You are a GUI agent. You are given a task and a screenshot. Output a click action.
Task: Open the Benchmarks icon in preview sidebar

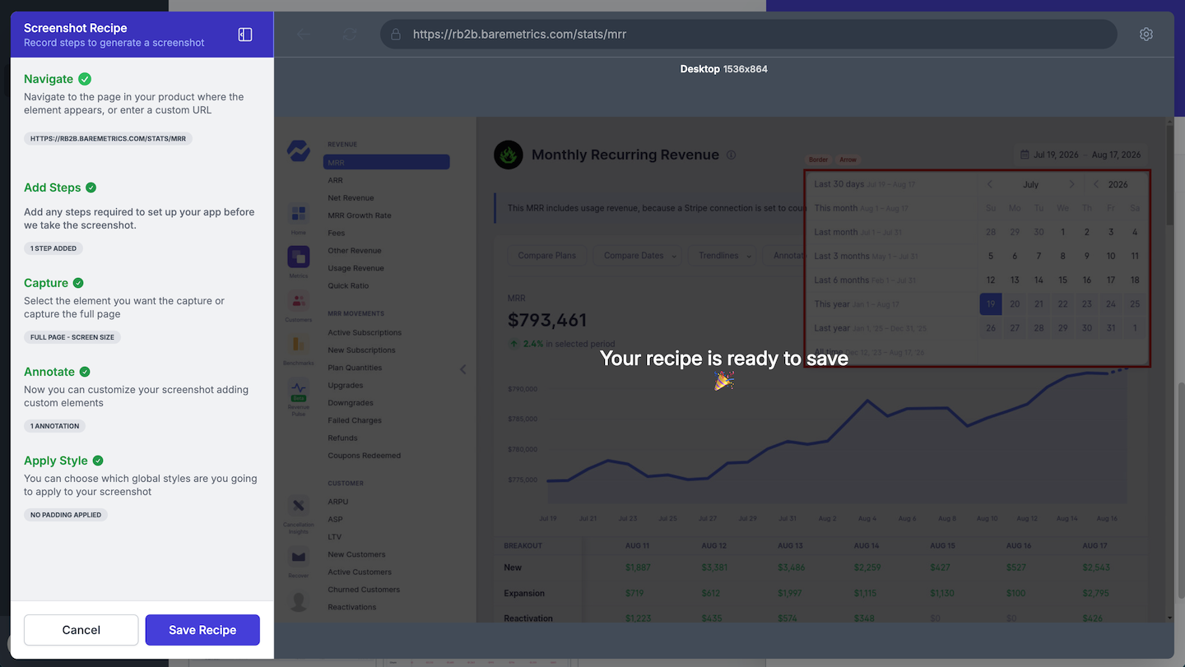tap(298, 345)
